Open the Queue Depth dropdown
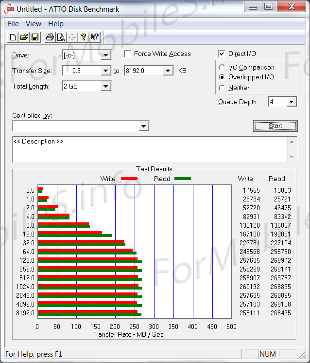The image size is (310, 363). pyautogui.click(x=291, y=102)
